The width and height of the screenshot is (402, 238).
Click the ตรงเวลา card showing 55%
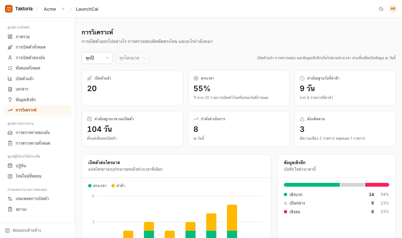pyautogui.click(x=239, y=88)
